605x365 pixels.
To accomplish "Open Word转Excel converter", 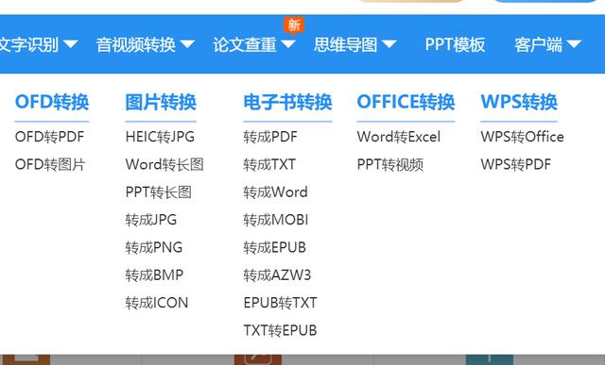I will point(399,137).
